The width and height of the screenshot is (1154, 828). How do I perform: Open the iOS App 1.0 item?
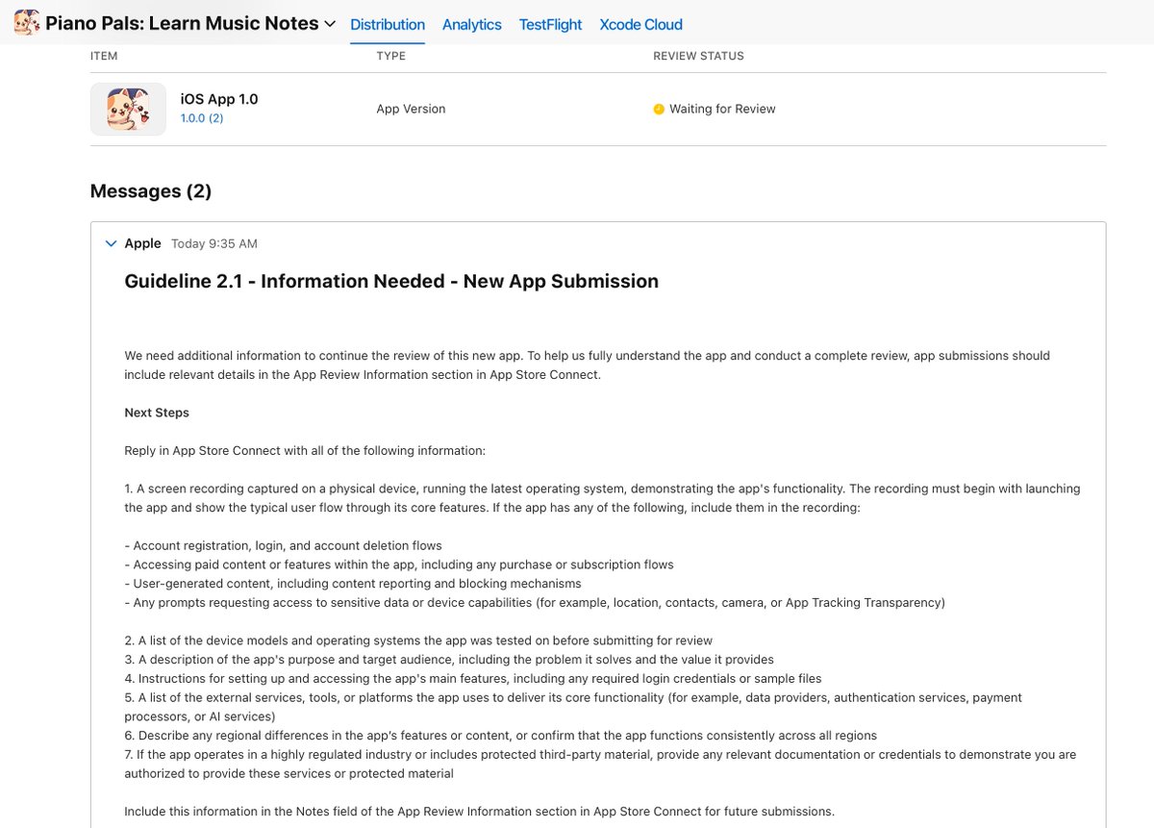pyautogui.click(x=219, y=99)
